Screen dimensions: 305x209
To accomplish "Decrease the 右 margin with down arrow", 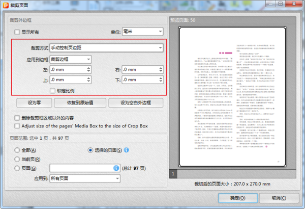I will 161,71.
